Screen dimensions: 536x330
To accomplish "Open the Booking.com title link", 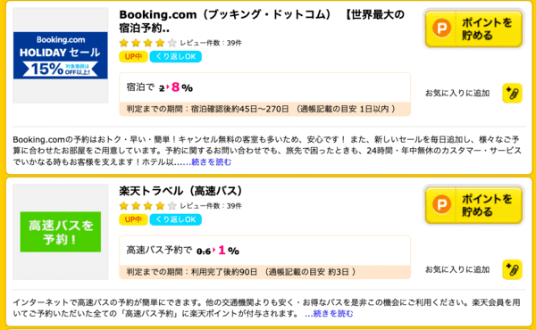I will (x=262, y=21).
